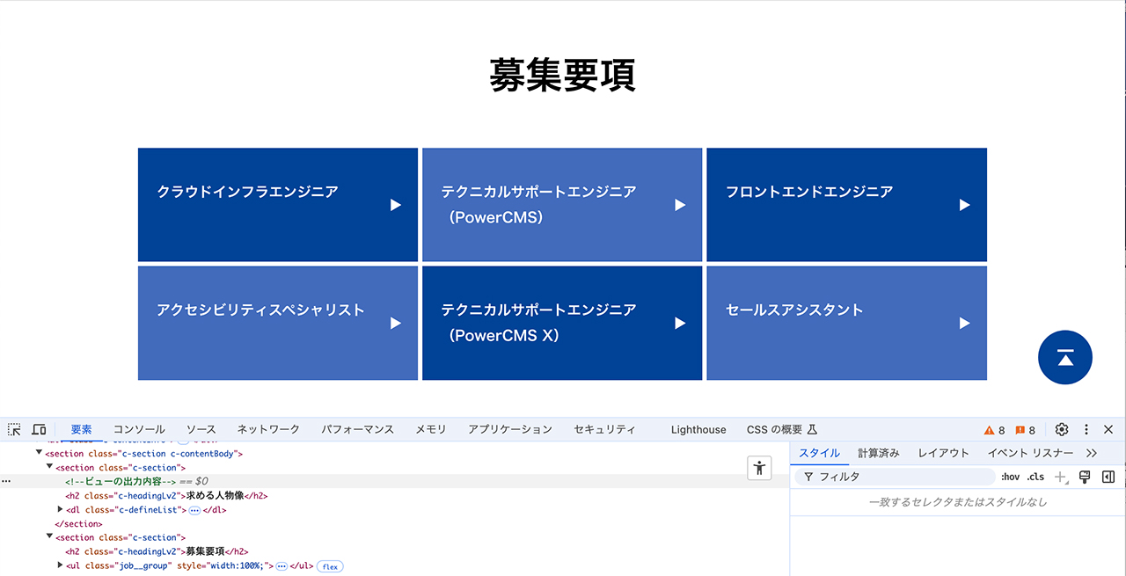Click the styles フィルタ input field
1126x576 pixels.
pyautogui.click(x=895, y=477)
